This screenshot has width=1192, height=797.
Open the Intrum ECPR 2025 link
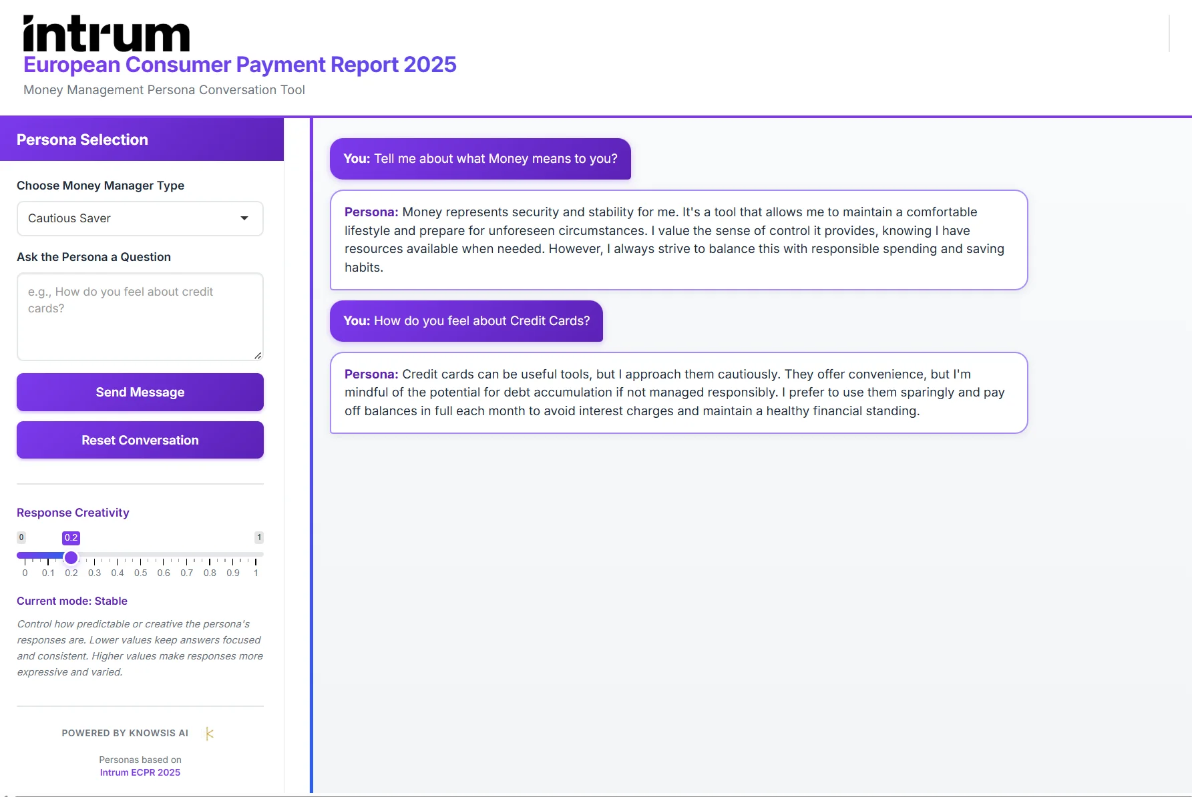click(140, 772)
